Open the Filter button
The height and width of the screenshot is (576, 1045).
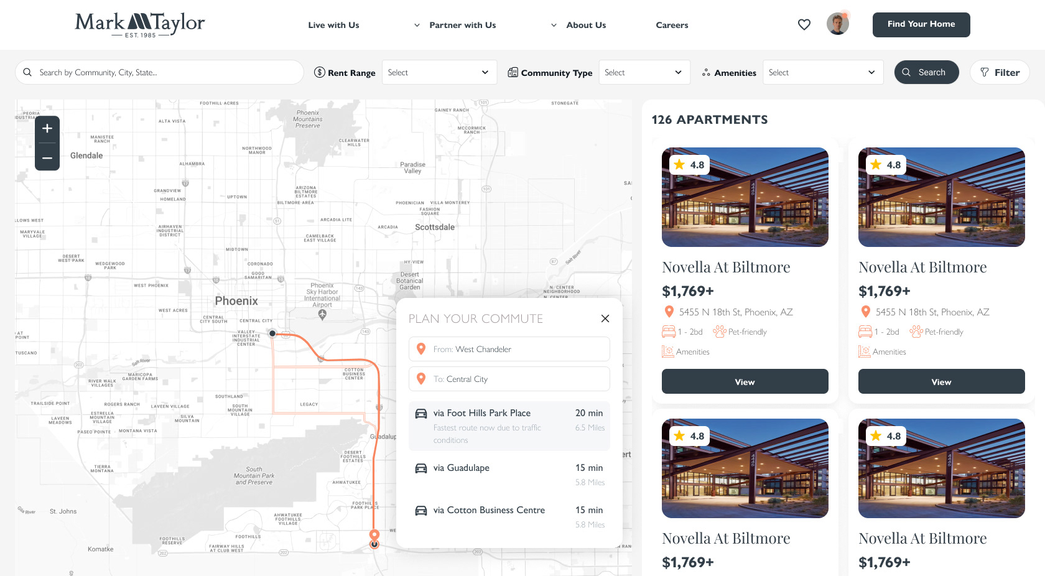point(1000,72)
